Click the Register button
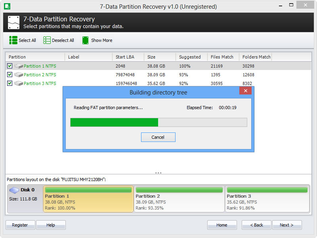Screen dimensions: 317x238 click(x=20, y=225)
